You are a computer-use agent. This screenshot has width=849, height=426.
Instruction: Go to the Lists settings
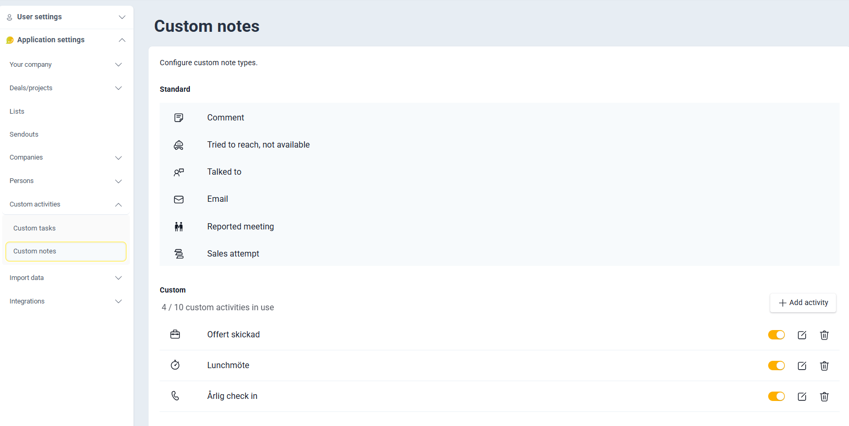(17, 112)
